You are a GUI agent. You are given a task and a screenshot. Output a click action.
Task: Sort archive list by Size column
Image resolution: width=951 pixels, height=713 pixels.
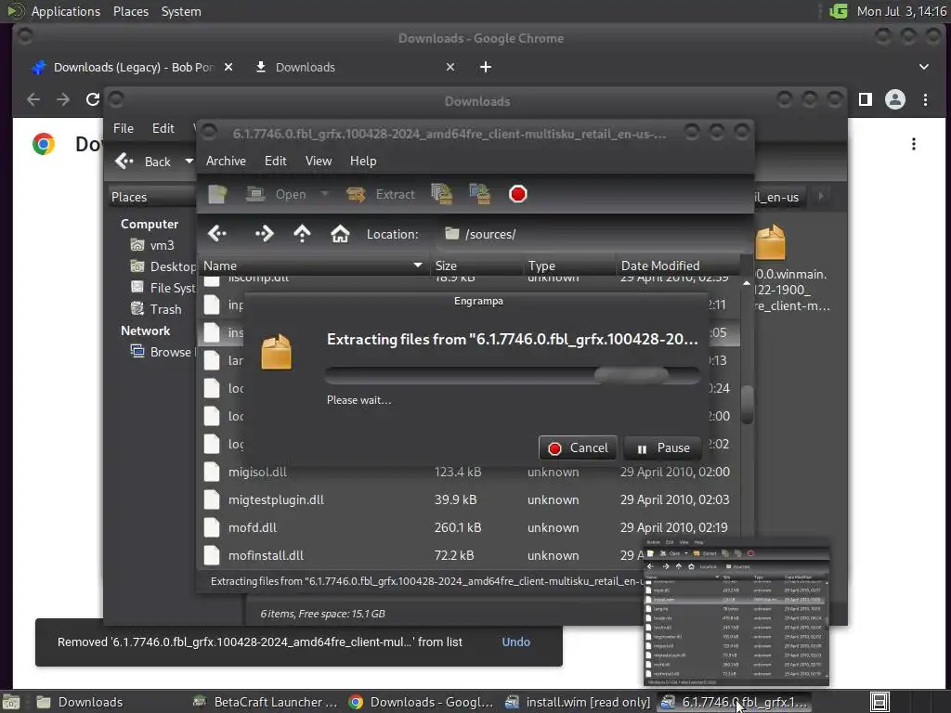[x=475, y=266]
